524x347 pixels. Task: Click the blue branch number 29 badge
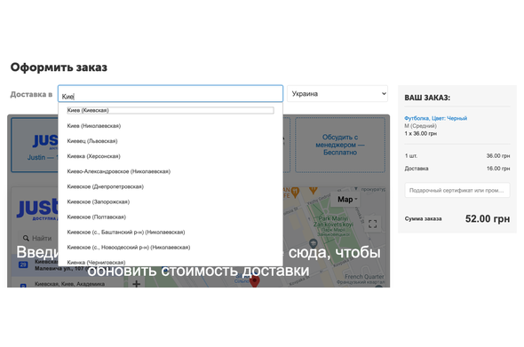(x=23, y=264)
